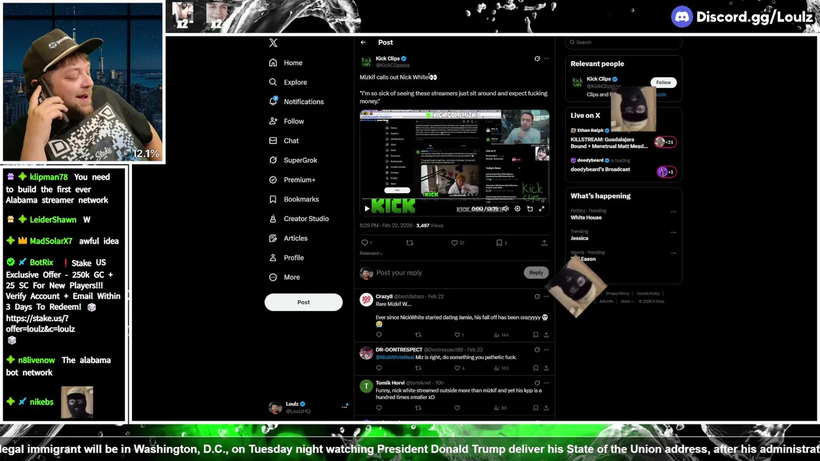Bookmark the Kick Clips post

pos(501,243)
